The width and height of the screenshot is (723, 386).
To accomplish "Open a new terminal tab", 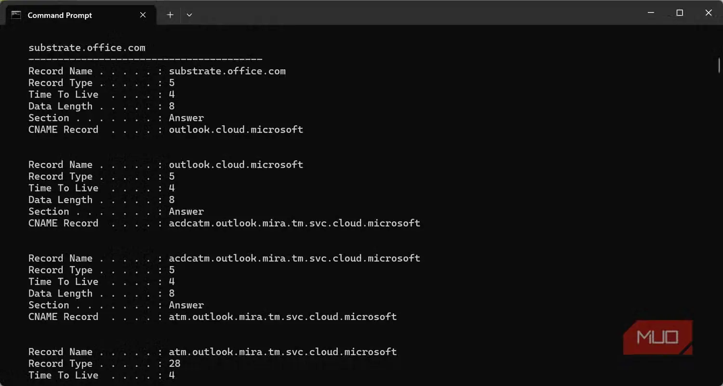I will click(170, 15).
